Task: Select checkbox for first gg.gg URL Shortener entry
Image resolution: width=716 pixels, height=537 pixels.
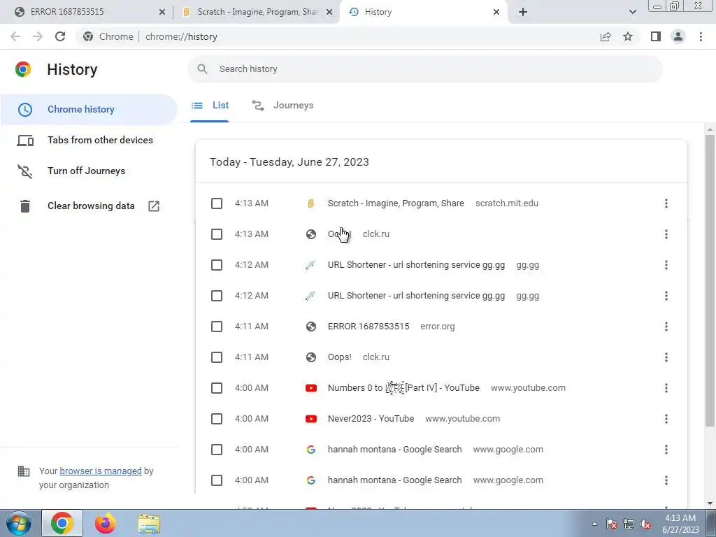Action: [217, 265]
